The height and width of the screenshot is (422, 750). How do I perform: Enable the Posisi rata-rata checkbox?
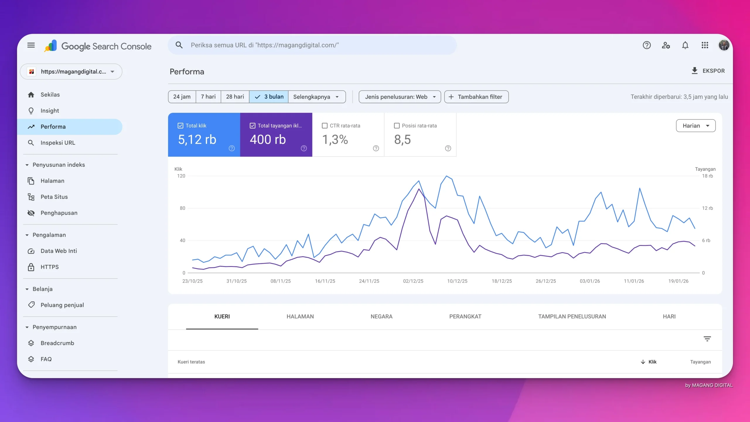coord(397,126)
